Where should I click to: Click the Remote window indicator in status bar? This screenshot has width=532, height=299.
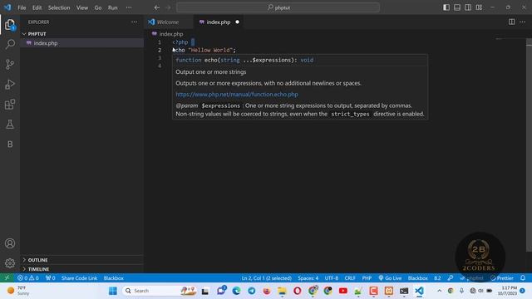(x=7, y=278)
